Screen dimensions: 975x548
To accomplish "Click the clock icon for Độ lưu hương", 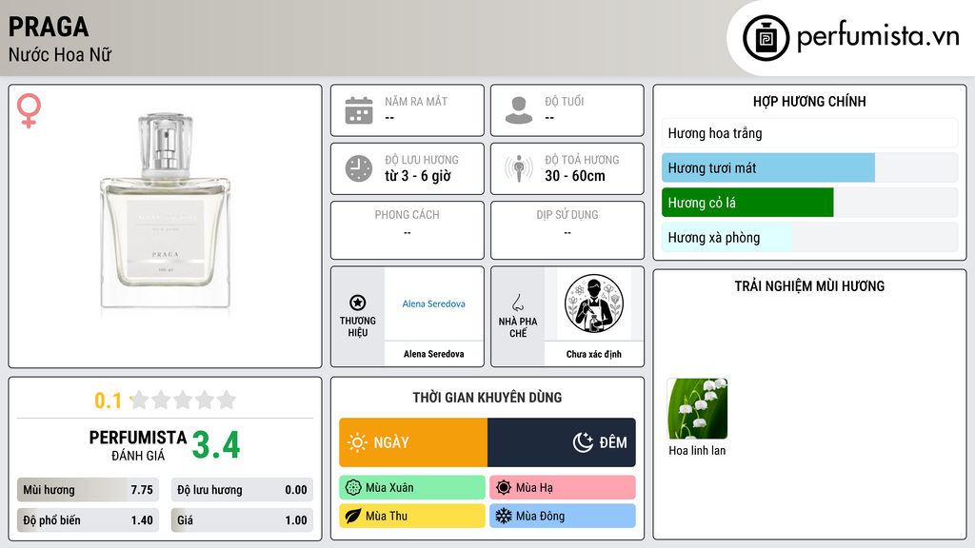I will 359,168.
